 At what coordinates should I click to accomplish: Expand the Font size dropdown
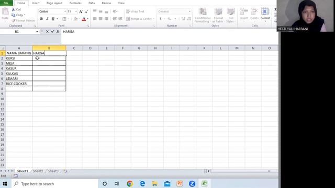(x=76, y=11)
